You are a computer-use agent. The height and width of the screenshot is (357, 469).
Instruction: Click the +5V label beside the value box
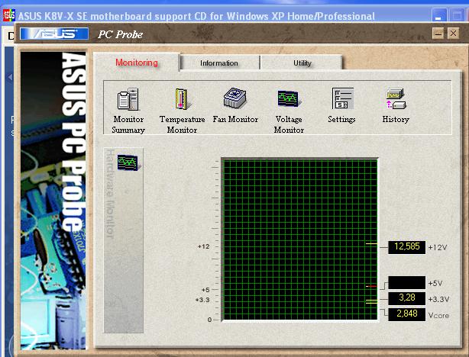pyautogui.click(x=435, y=283)
